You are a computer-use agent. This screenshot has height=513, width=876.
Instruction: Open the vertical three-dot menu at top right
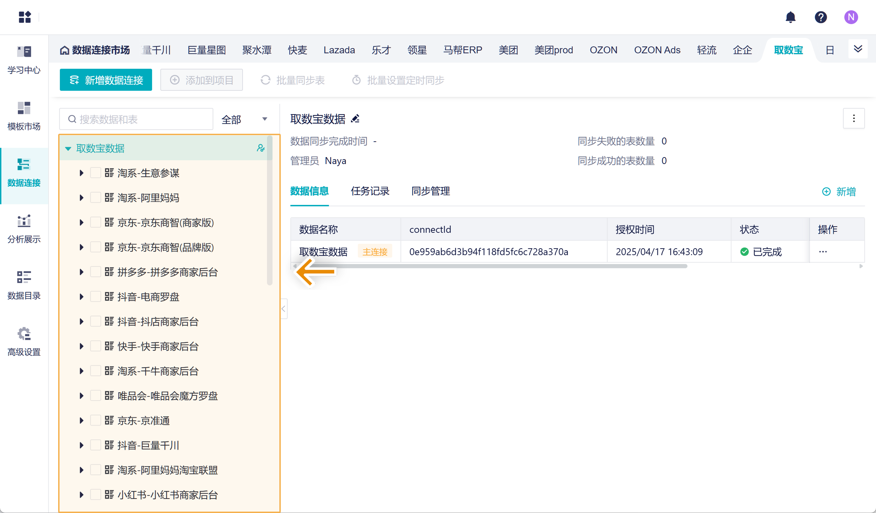tap(853, 119)
